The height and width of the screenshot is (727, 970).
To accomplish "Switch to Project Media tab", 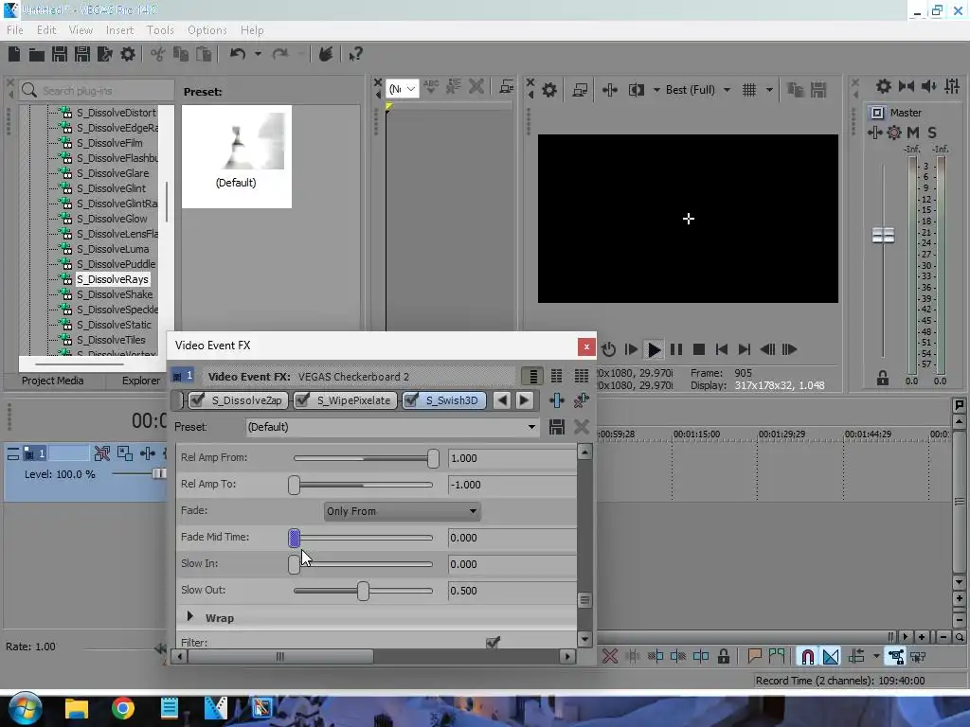I will click(53, 381).
